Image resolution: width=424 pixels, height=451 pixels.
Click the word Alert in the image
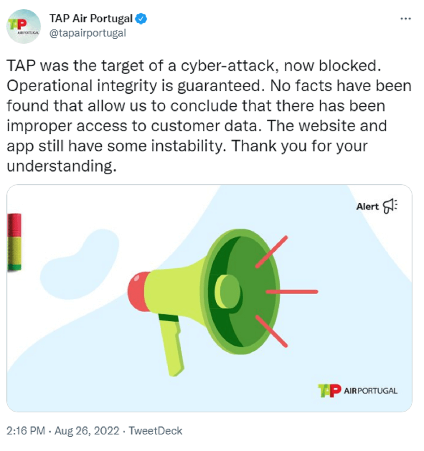[368, 206]
